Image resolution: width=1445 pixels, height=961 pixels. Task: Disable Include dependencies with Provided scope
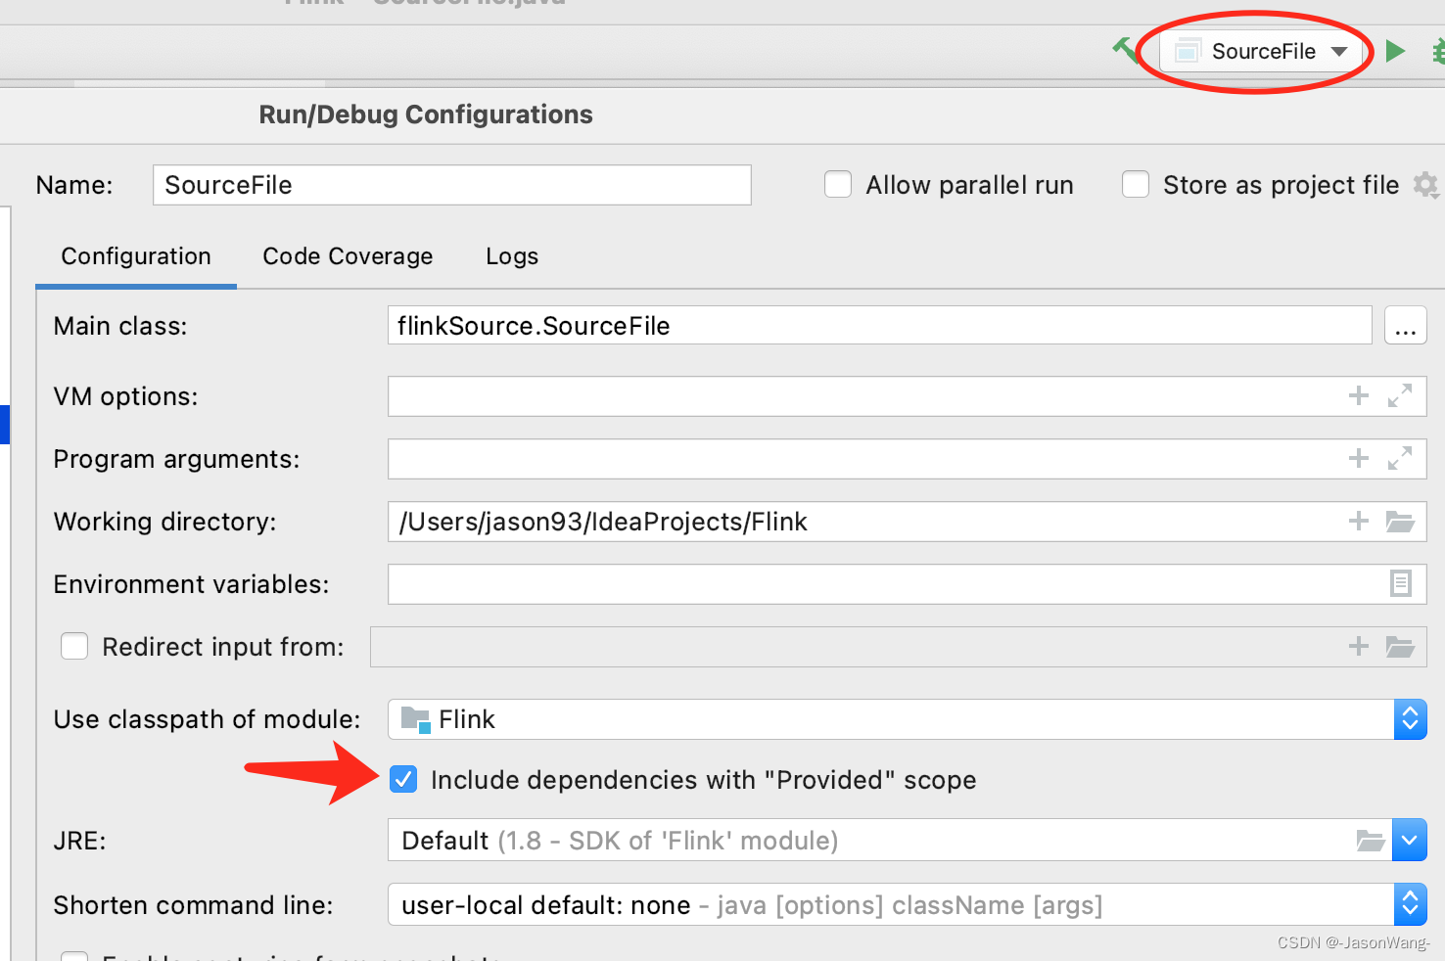coord(403,779)
